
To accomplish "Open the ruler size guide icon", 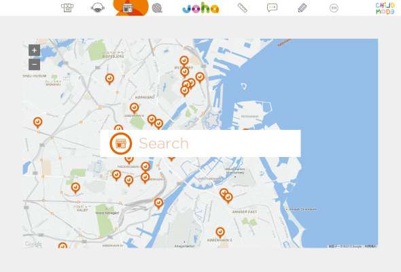I will pos(242,7).
